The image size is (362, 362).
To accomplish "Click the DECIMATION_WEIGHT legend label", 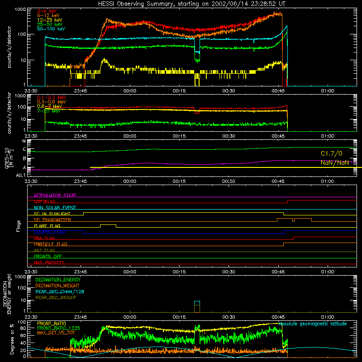I will [57, 286].
